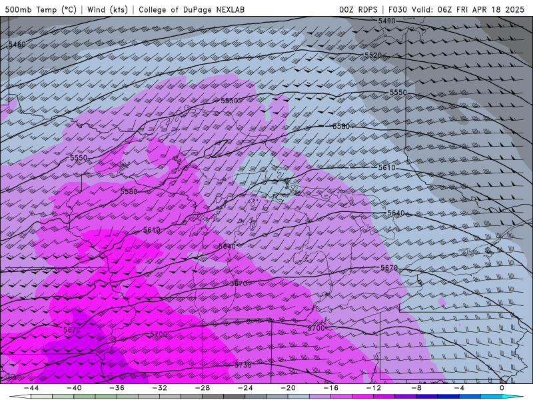Select the -16 temperature scale label
Viewport: 533px width, 400px height.
[x=330, y=388]
